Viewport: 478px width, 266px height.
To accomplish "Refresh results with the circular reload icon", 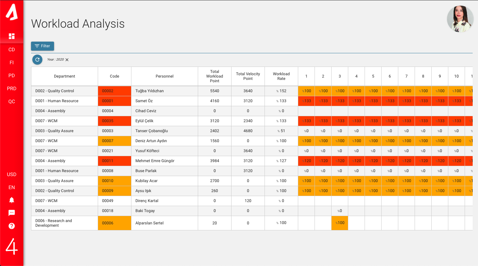I will tap(37, 60).
